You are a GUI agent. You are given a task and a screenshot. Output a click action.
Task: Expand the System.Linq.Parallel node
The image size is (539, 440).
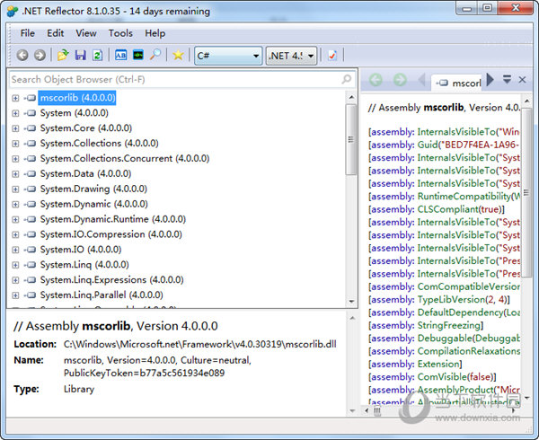15,295
